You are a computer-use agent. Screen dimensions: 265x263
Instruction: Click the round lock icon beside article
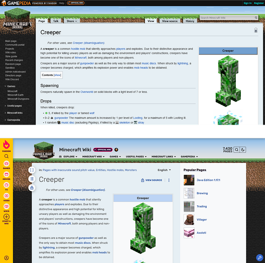(32, 188)
